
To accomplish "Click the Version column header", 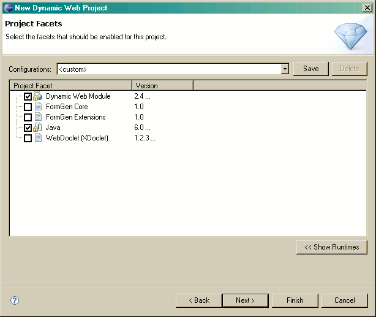I will point(162,86).
